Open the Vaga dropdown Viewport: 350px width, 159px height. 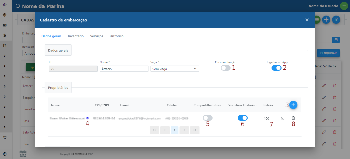[175, 69]
